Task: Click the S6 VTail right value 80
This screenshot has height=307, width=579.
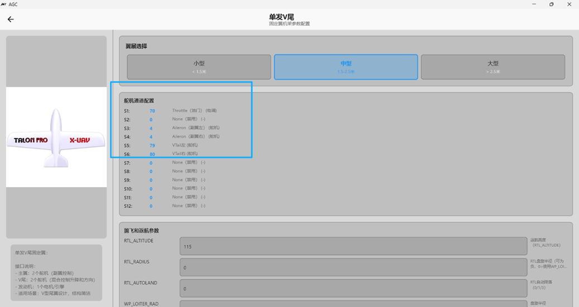Action: tap(152, 154)
